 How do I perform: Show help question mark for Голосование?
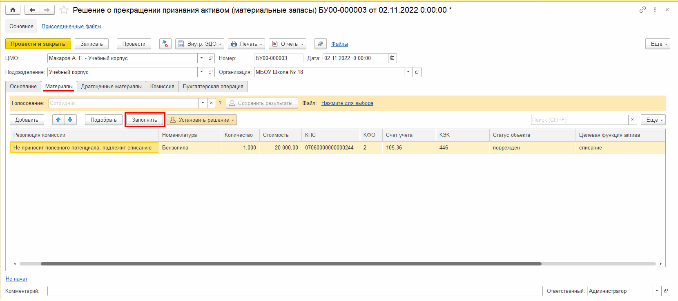(x=220, y=103)
